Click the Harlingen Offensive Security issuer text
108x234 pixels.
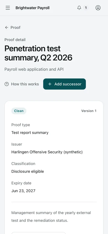(x=47, y=152)
